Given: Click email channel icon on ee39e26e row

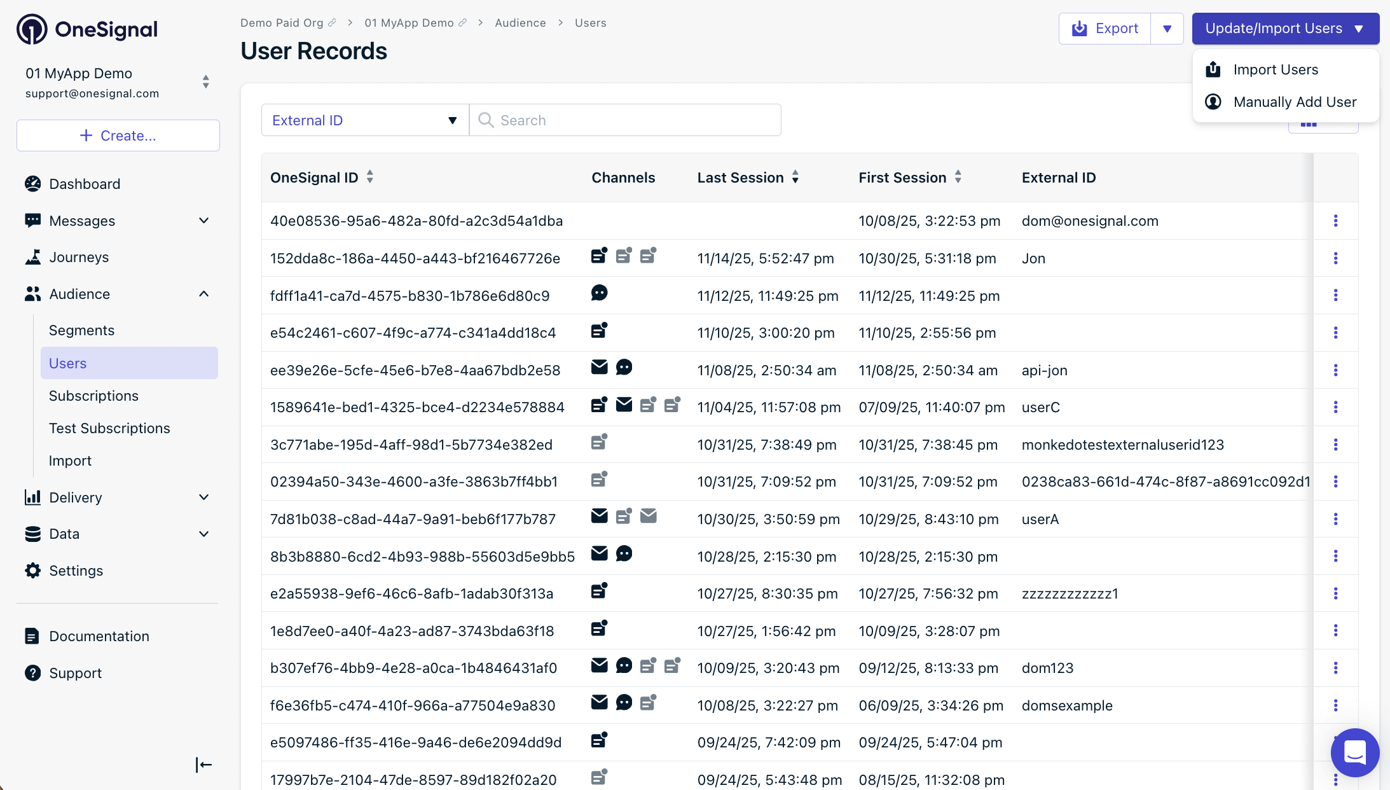Looking at the screenshot, I should [x=599, y=367].
